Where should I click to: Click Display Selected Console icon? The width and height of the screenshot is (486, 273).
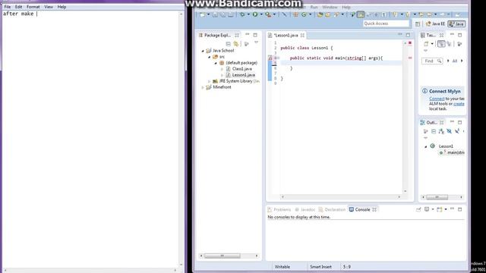[427, 209]
